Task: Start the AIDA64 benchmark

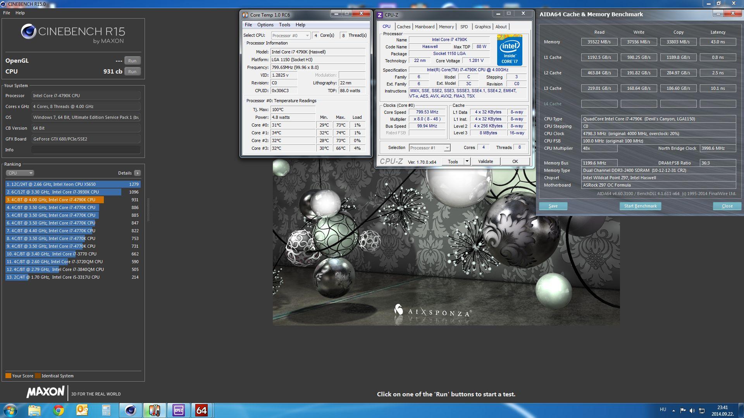Action: 640,206
